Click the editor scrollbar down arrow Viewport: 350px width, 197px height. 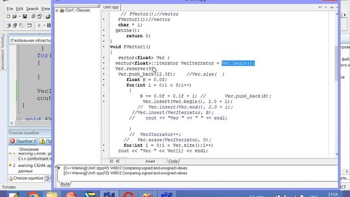pos(337,154)
